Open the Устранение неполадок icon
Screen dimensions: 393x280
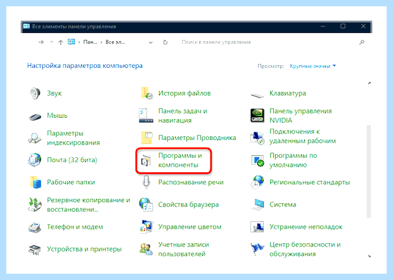point(257,227)
